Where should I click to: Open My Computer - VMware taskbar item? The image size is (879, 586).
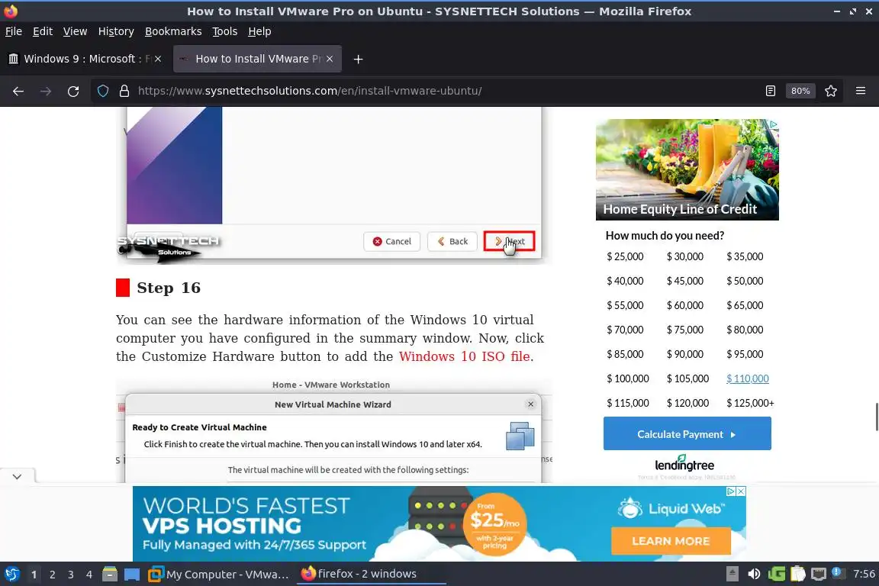[219, 575]
